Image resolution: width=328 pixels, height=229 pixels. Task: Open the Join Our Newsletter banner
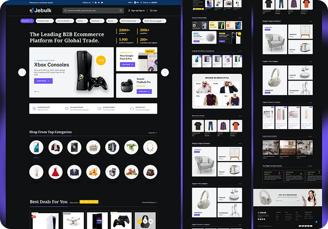click(288, 197)
